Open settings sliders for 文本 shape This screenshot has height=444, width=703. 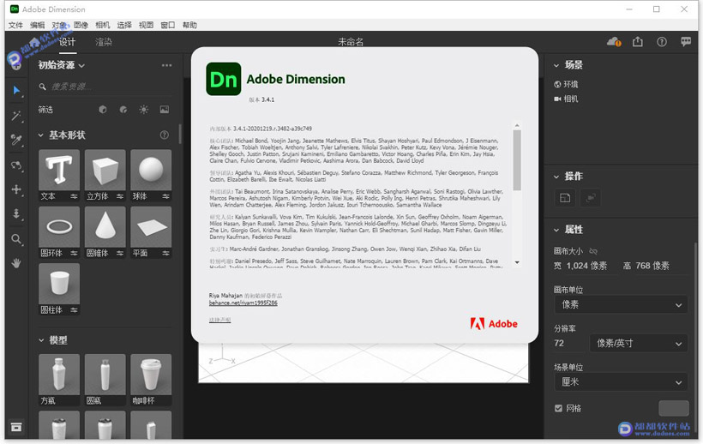tap(74, 196)
